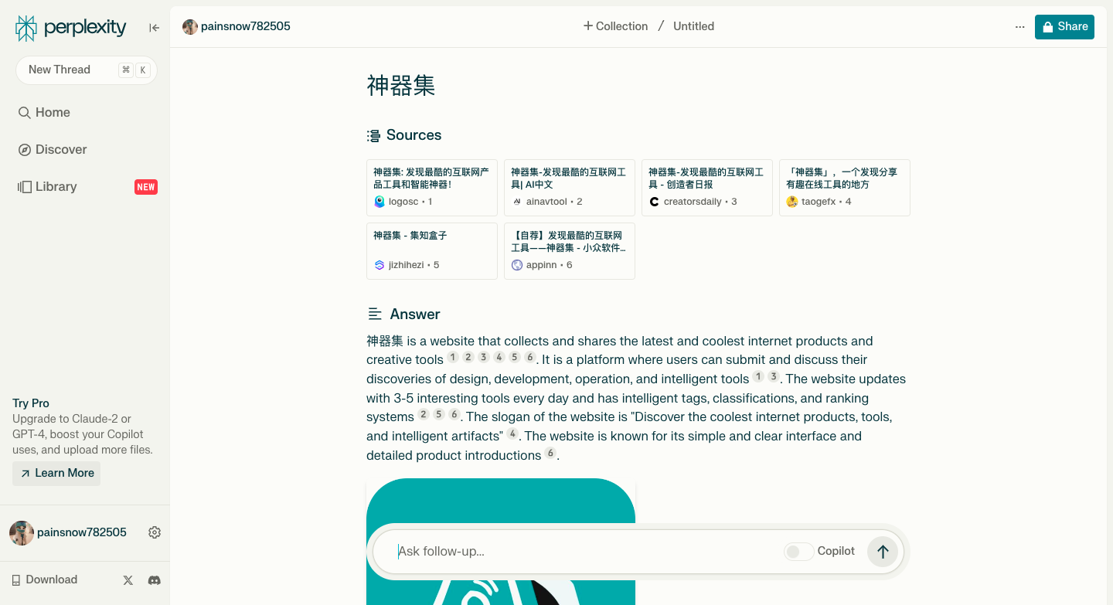Click the submit arrow button
Image resolution: width=1113 pixels, height=605 pixels.
coord(883,552)
